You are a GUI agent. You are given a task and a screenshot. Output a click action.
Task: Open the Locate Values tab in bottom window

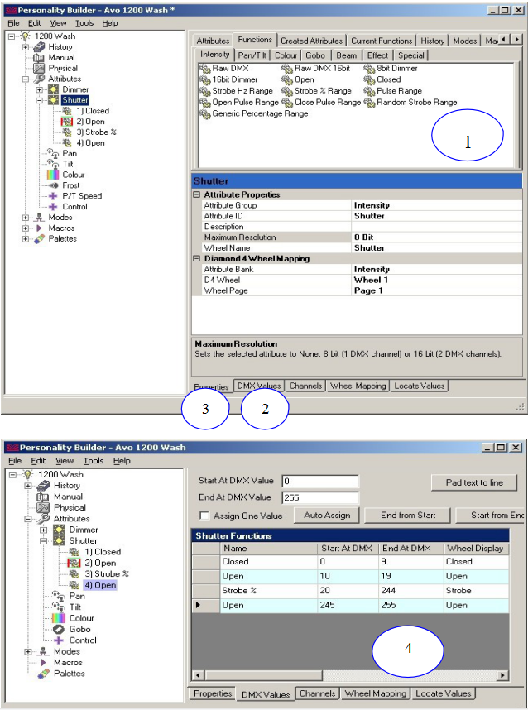444,693
